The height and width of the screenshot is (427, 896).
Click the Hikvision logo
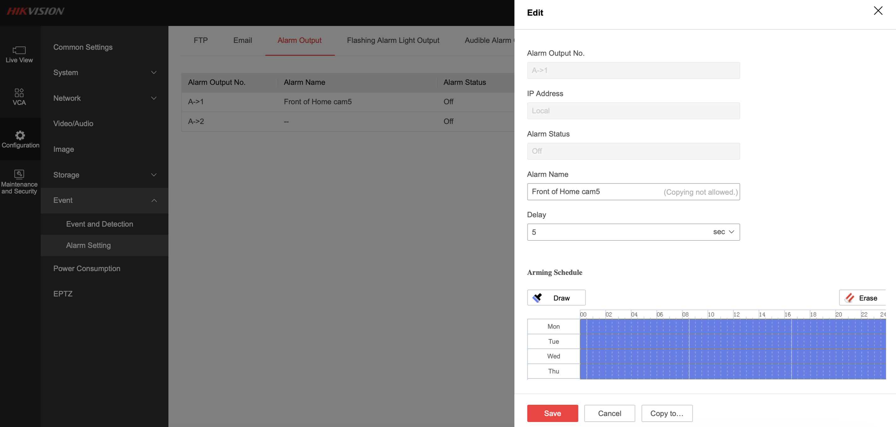(35, 12)
